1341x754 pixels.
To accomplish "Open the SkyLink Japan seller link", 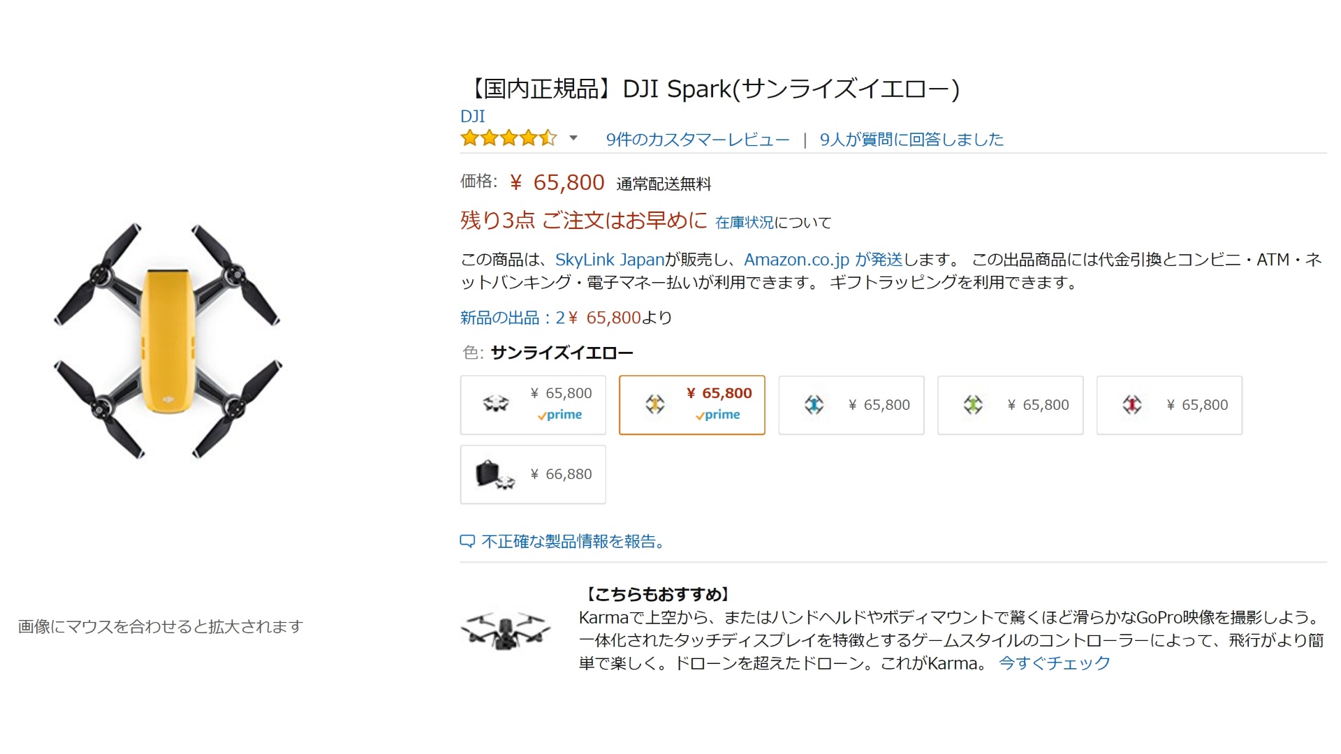I will 609,260.
